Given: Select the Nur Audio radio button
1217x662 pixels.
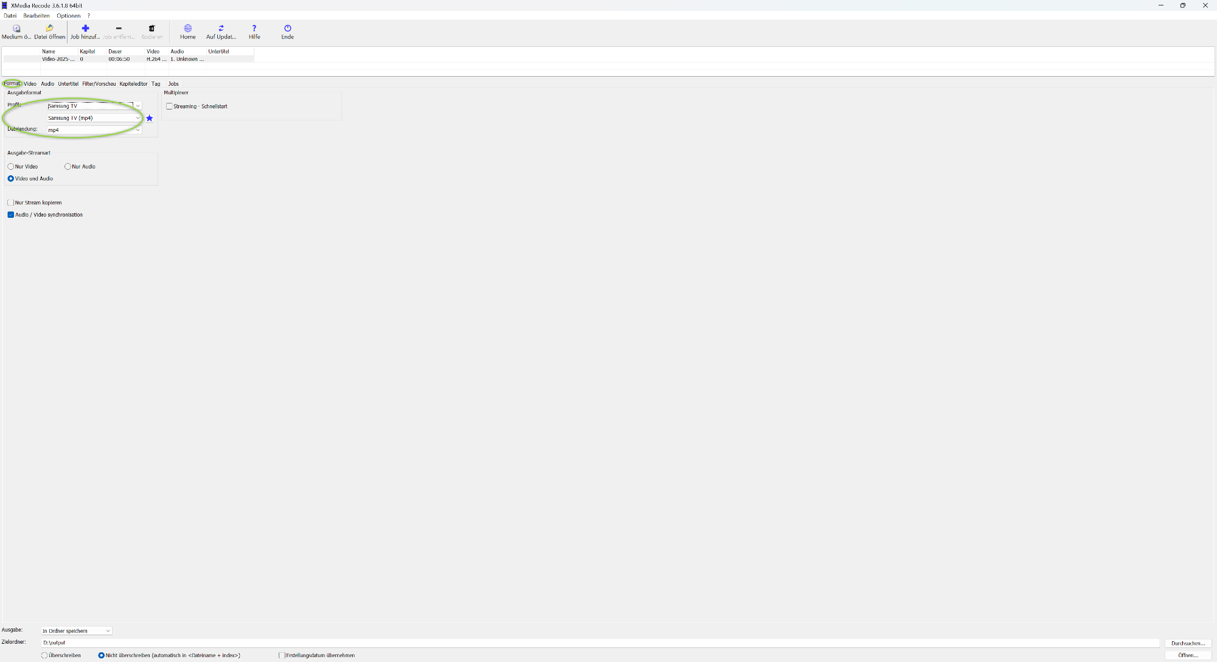Looking at the screenshot, I should point(68,167).
